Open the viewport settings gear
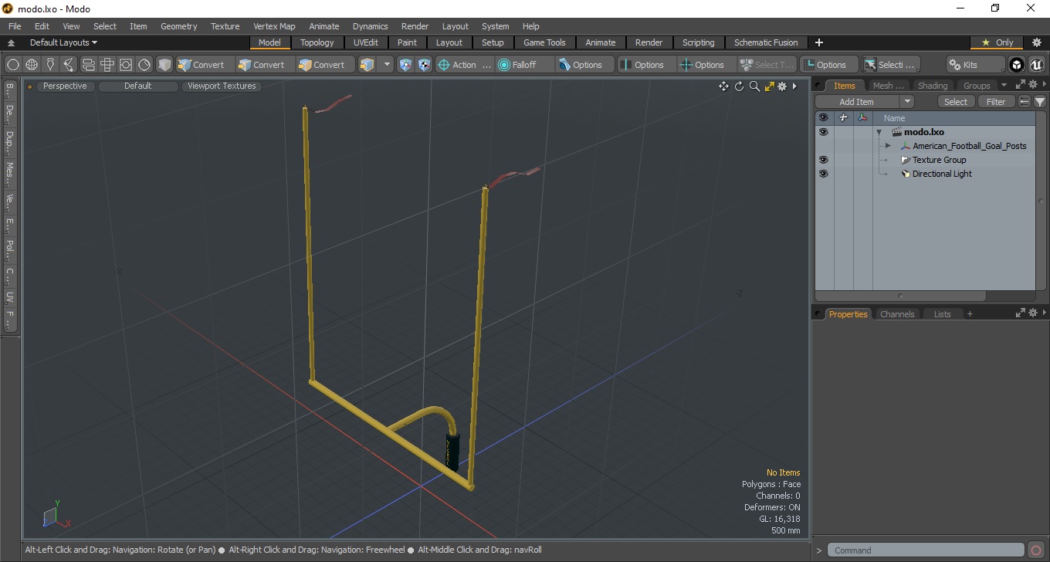 [782, 86]
